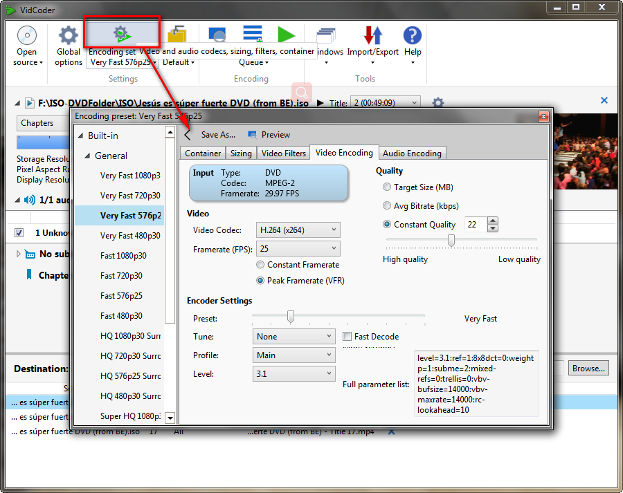
Task: Select Avg Bitrate (kbps) option
Action: click(420, 206)
